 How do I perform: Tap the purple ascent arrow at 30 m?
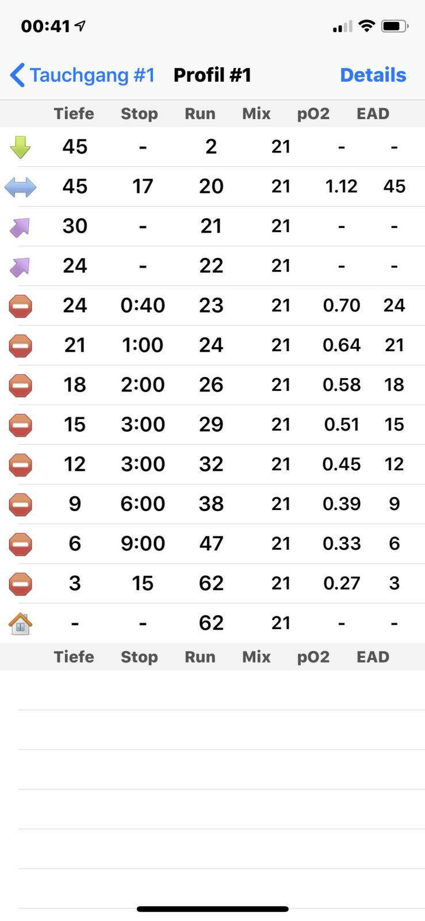tap(20, 227)
